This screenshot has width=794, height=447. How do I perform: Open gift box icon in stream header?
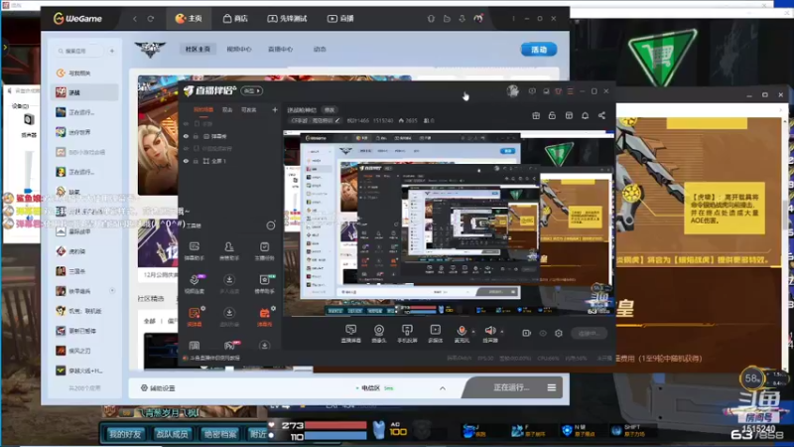pos(536,115)
